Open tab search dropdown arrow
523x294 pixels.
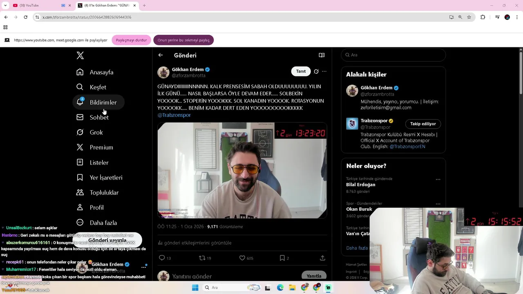pyautogui.click(x=5, y=5)
